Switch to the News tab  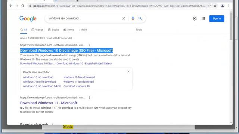pyautogui.click(x=69, y=30)
